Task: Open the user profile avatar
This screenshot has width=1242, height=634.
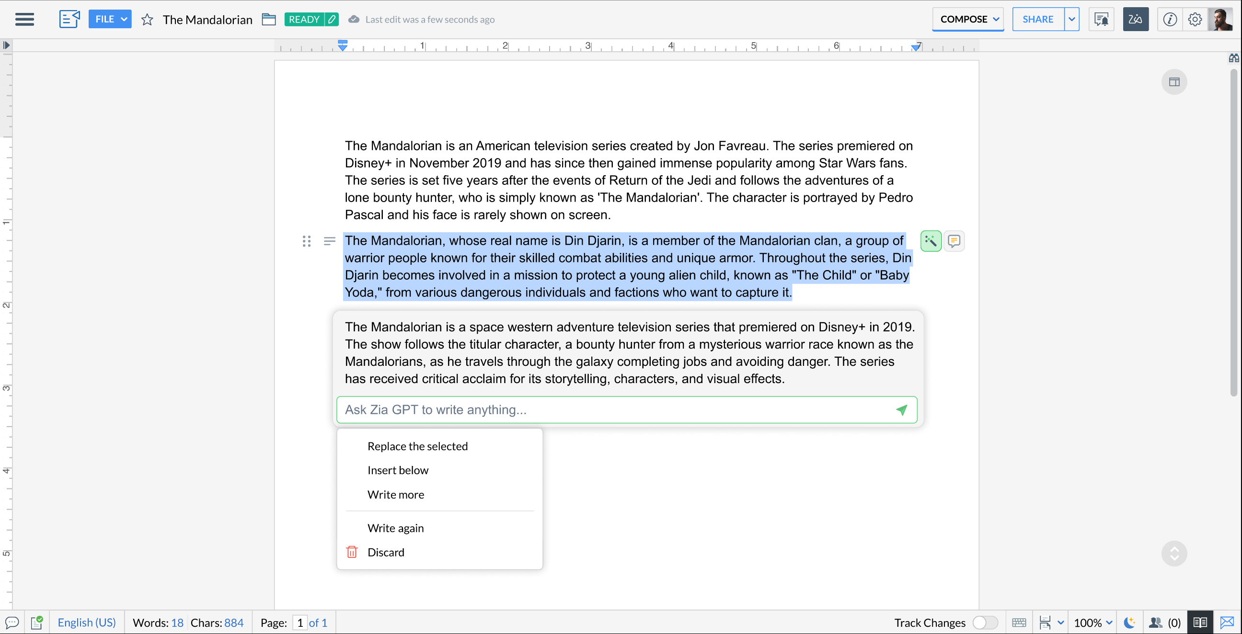Action: tap(1220, 19)
